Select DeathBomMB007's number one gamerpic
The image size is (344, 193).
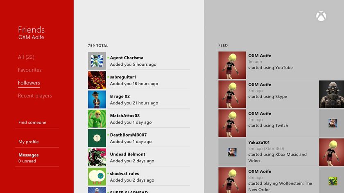click(x=97, y=138)
